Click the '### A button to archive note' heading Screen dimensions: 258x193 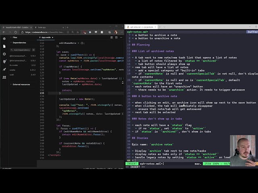(154, 96)
